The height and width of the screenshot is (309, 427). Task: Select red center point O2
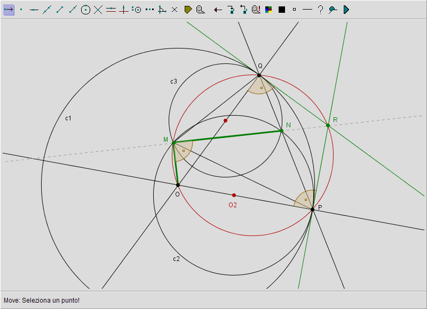pos(234,195)
